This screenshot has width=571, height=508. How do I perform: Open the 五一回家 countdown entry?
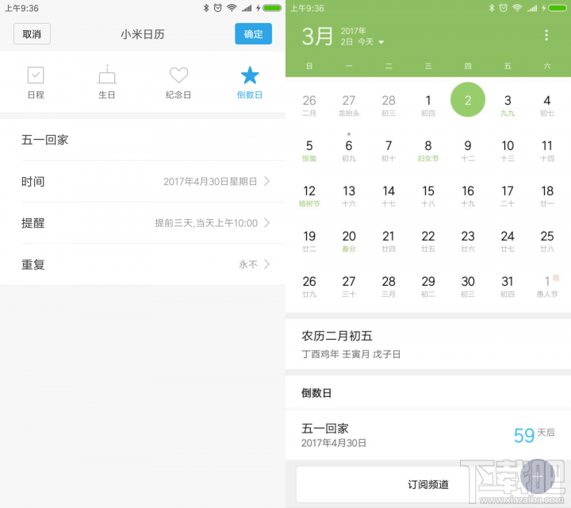(428, 435)
